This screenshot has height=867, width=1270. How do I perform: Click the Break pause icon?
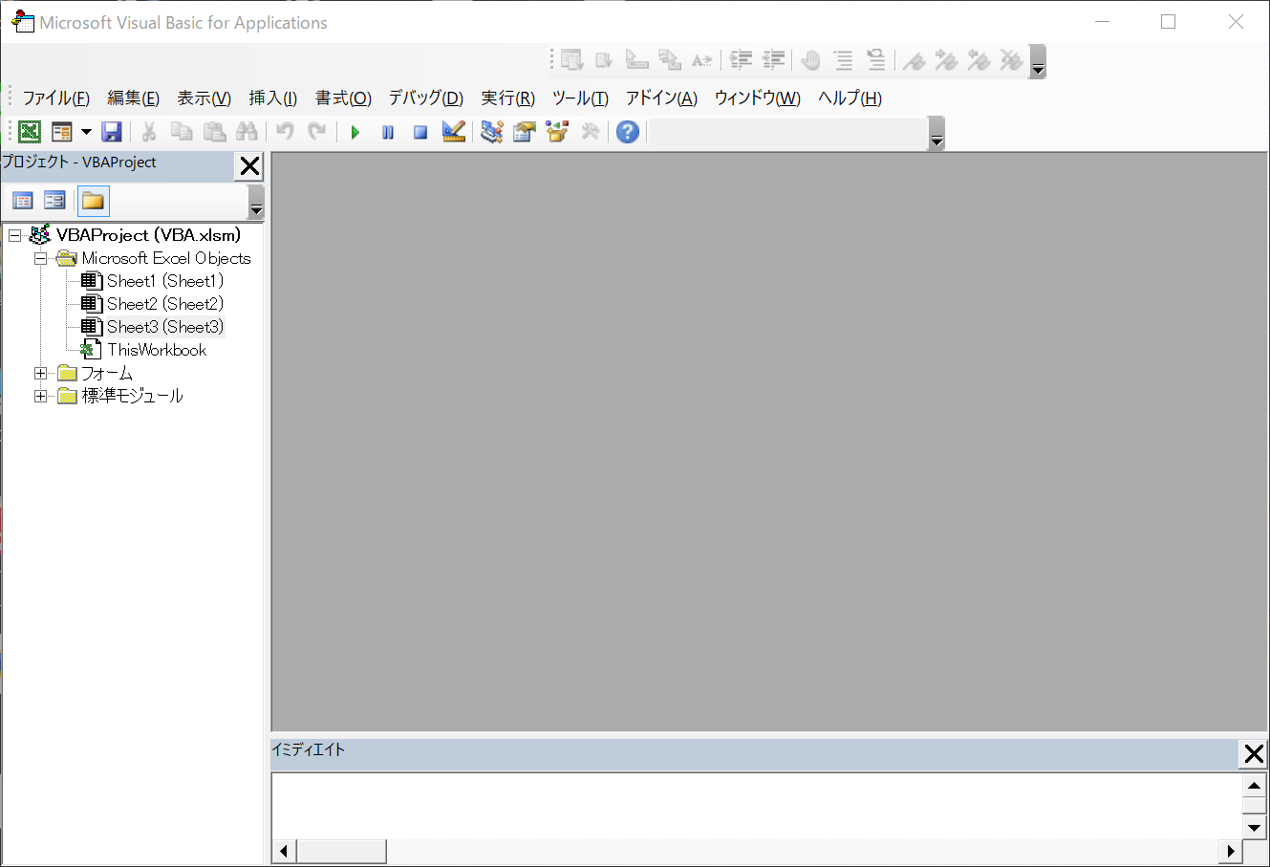(388, 132)
